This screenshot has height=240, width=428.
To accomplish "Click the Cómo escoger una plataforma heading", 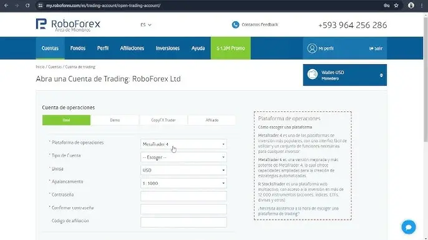I will [285, 127].
